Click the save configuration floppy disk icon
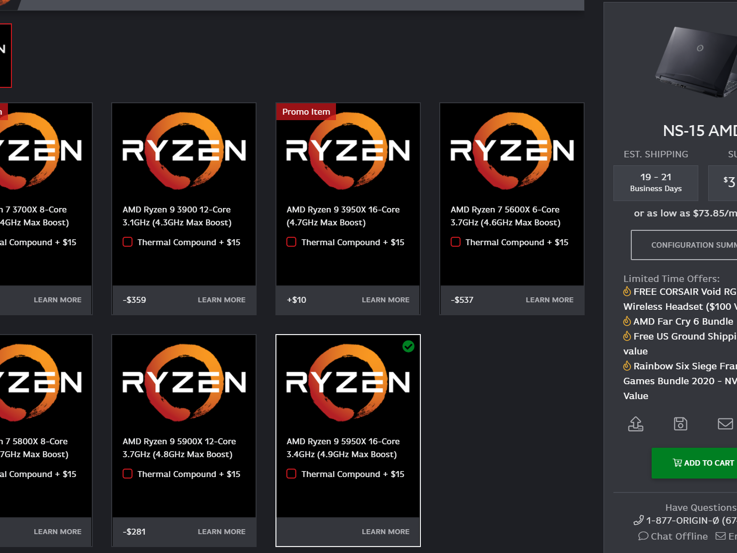Screen dimensions: 737x553 (680, 424)
